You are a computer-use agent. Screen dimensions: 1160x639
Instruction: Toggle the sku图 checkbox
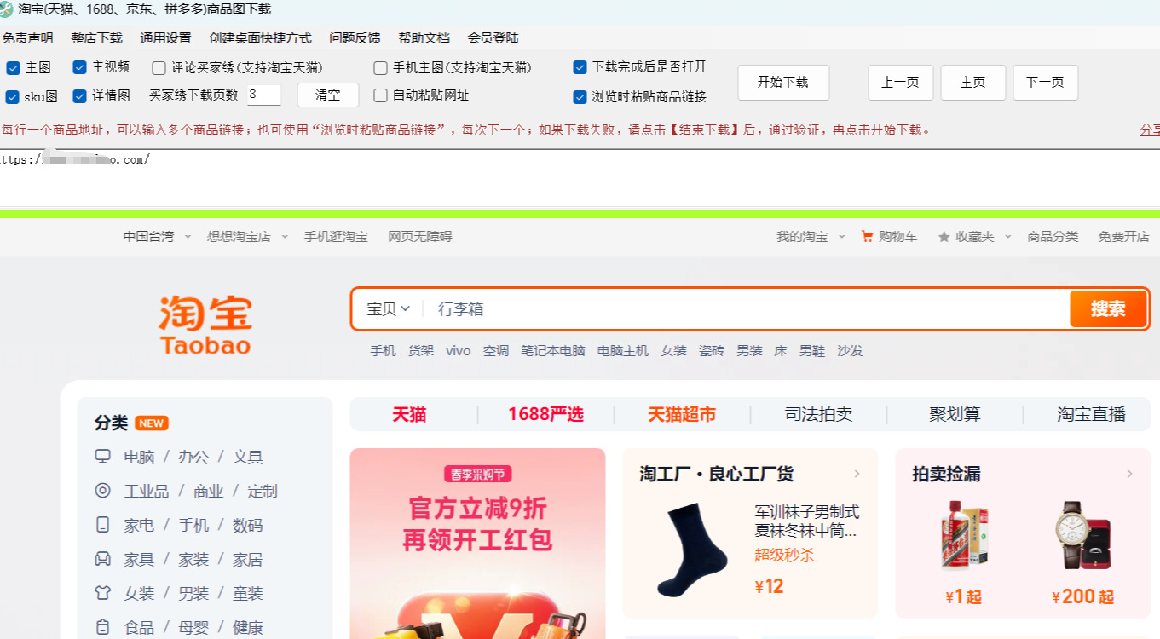point(13,97)
